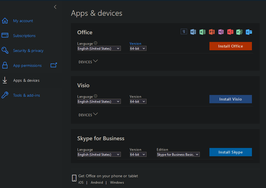Open the Android link for Office mobile
266x188 pixels.
(x=97, y=182)
